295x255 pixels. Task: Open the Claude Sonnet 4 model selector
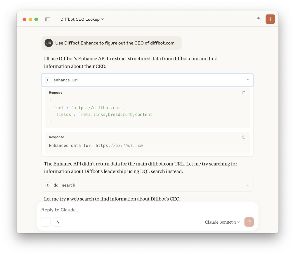tap(222, 222)
